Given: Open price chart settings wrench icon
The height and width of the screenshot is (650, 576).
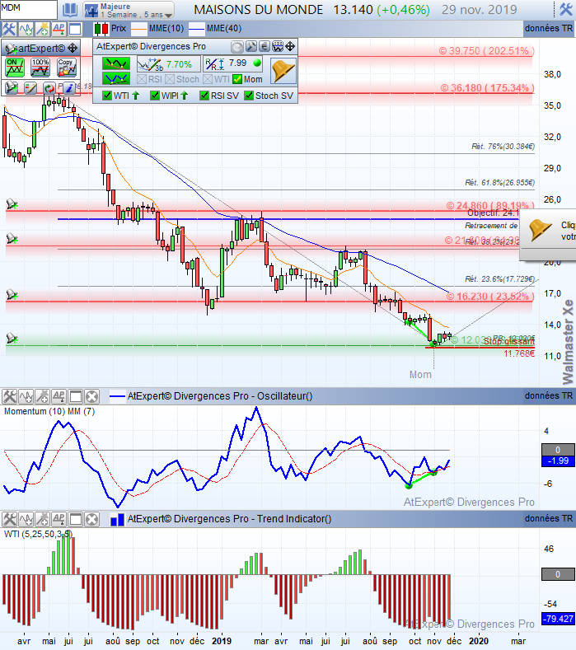Looking at the screenshot, I should (8, 29).
